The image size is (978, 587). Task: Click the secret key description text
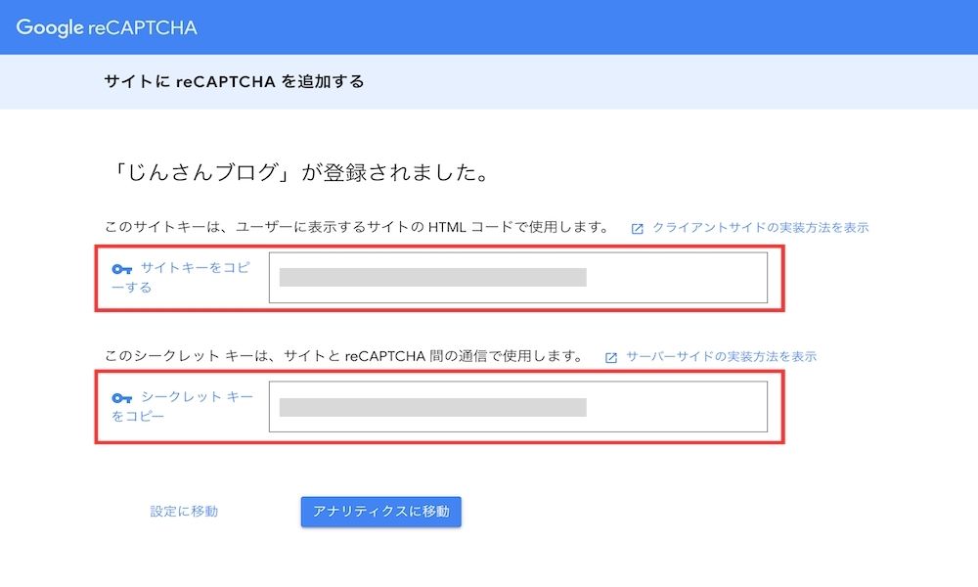pyautogui.click(x=343, y=356)
